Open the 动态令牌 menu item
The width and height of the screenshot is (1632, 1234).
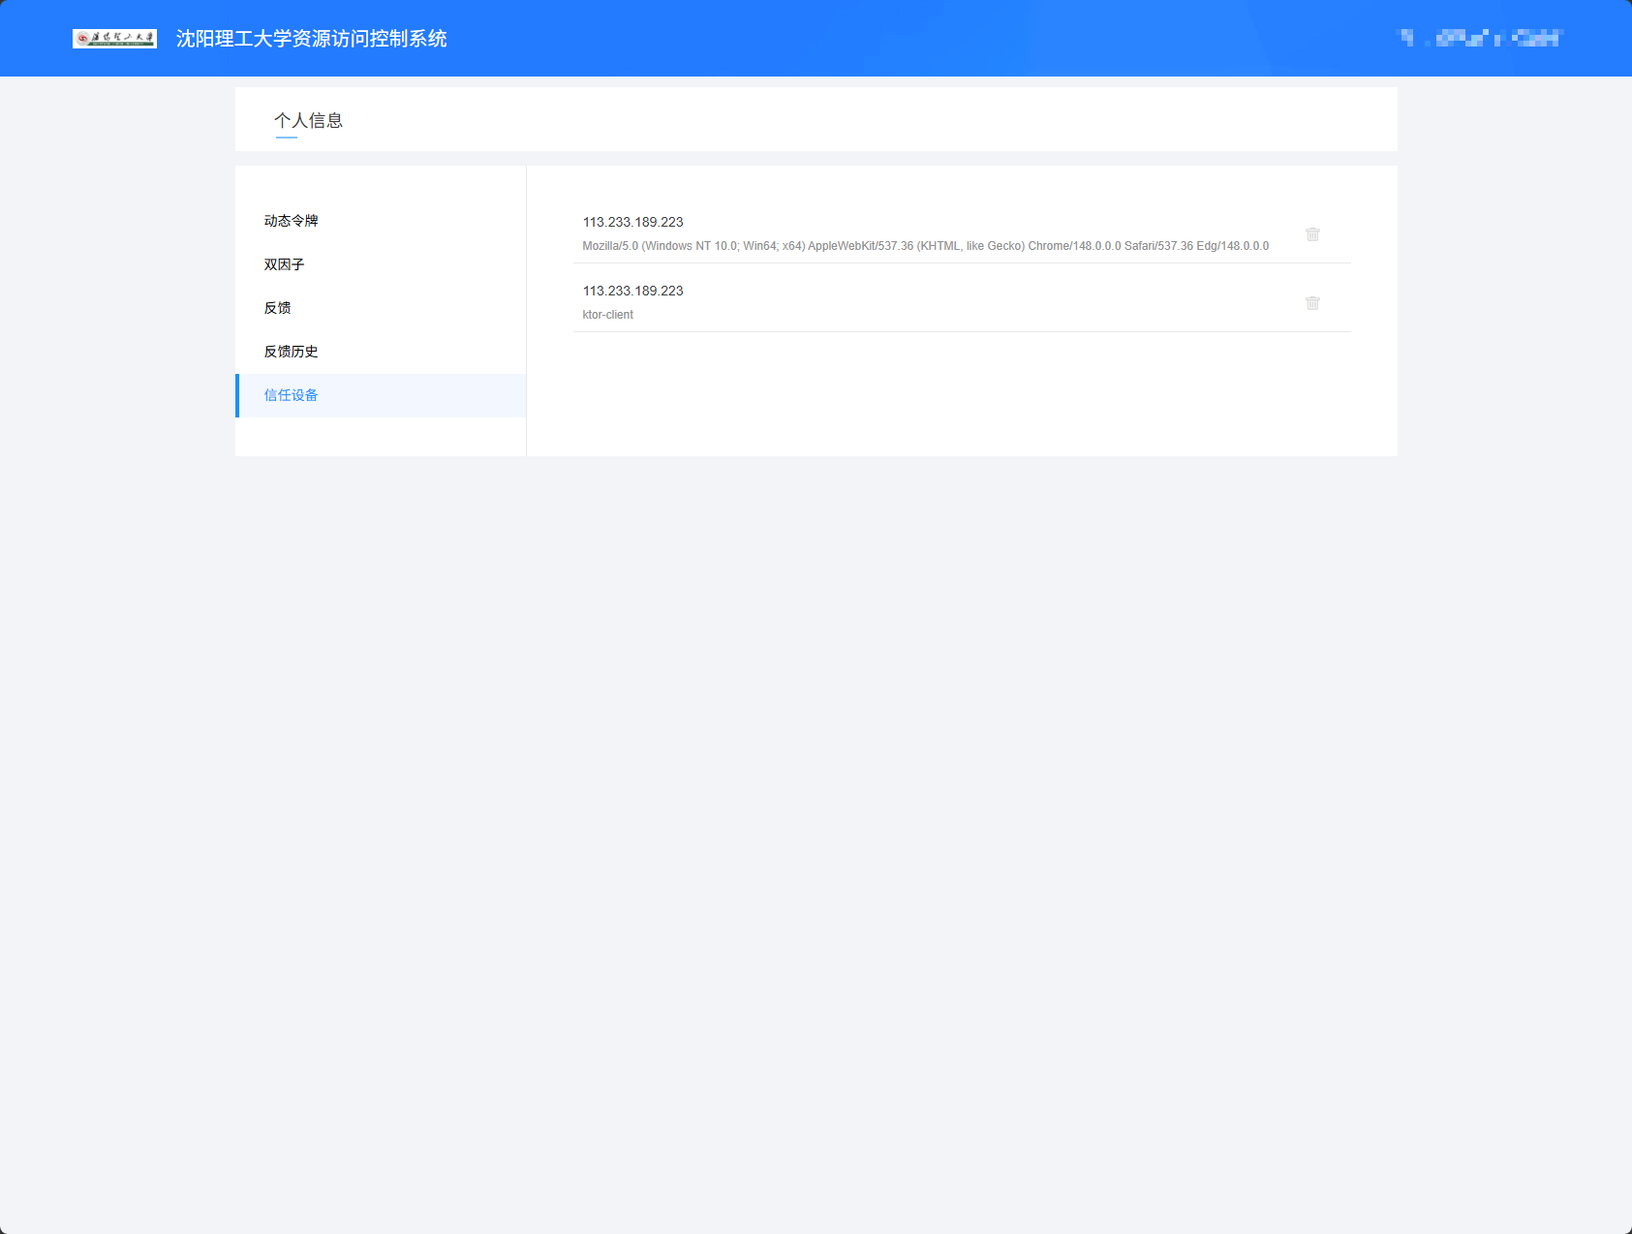[x=381, y=221]
